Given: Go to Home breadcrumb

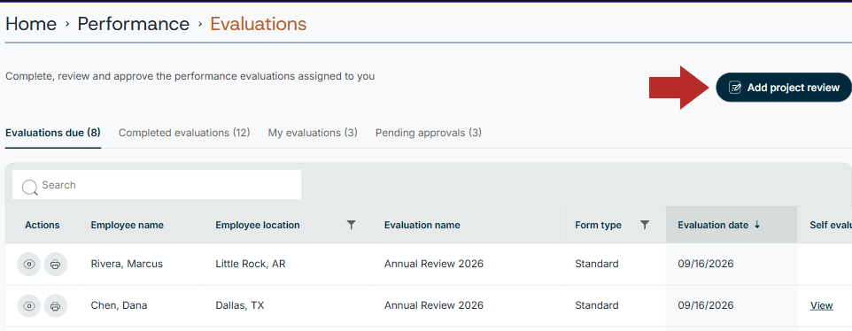Looking at the screenshot, I should tap(31, 24).
